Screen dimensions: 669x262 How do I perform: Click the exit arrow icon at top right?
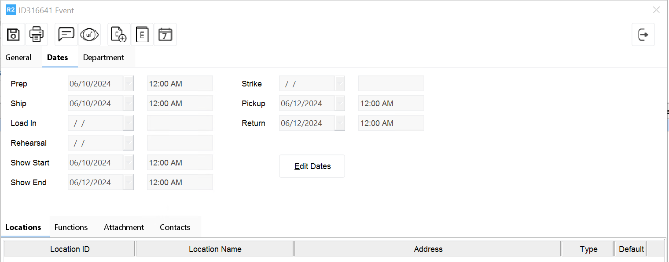coord(643,34)
